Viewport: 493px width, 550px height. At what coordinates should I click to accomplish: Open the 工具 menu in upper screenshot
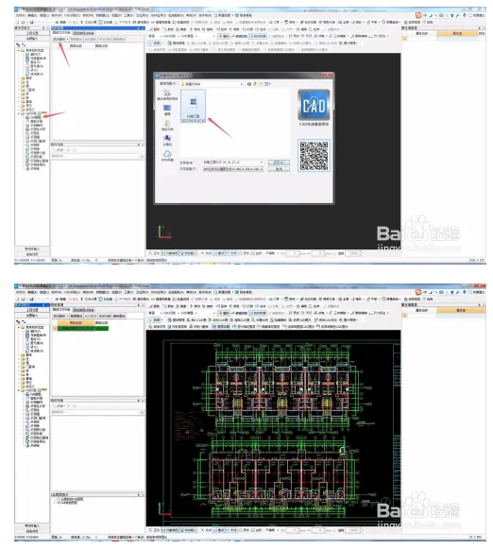click(128, 15)
